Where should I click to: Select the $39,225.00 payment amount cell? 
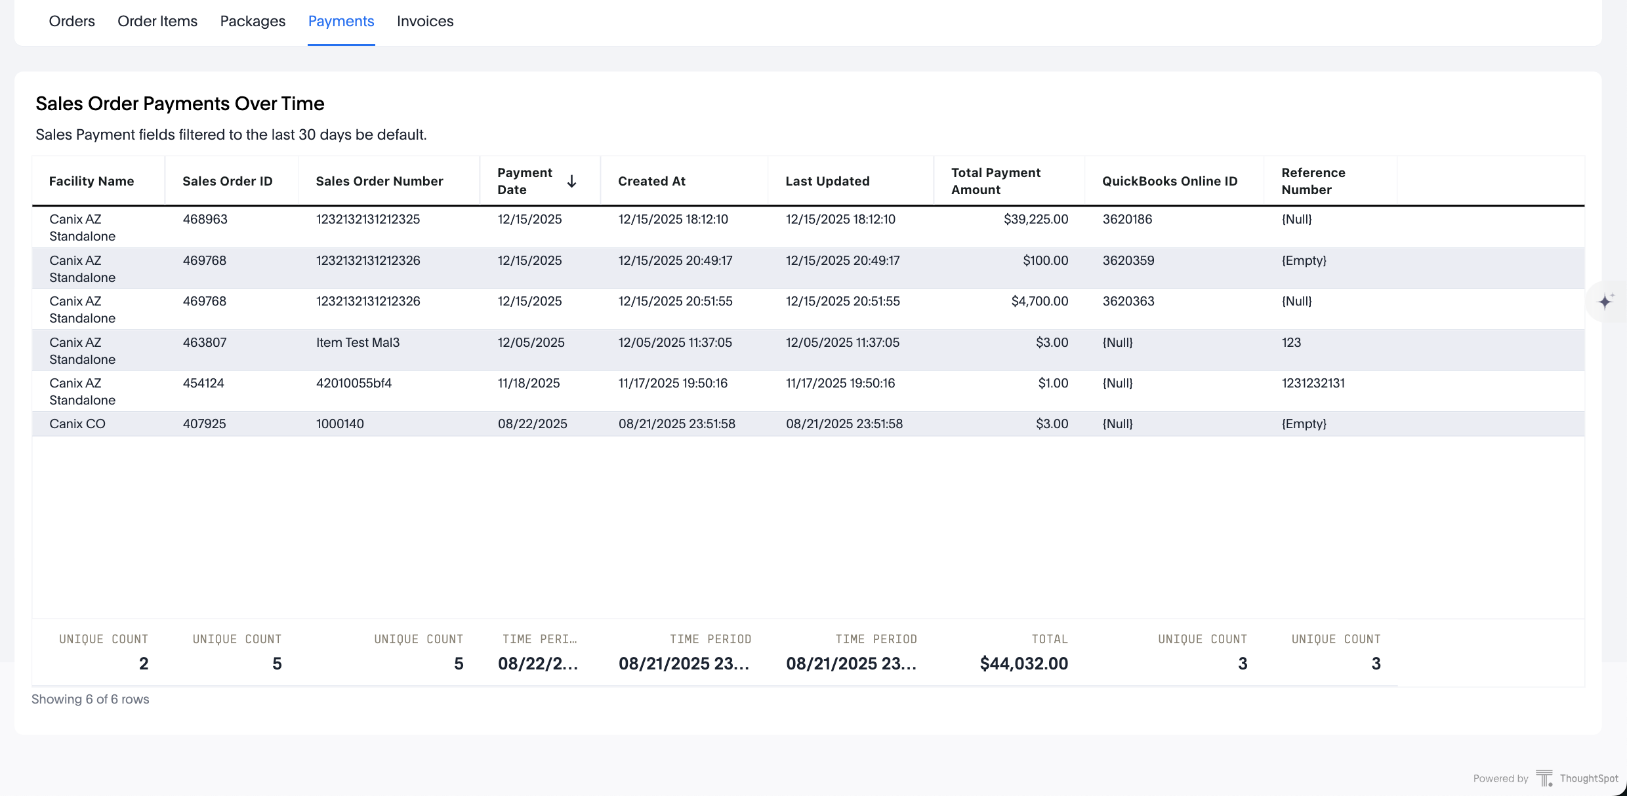tap(1035, 219)
